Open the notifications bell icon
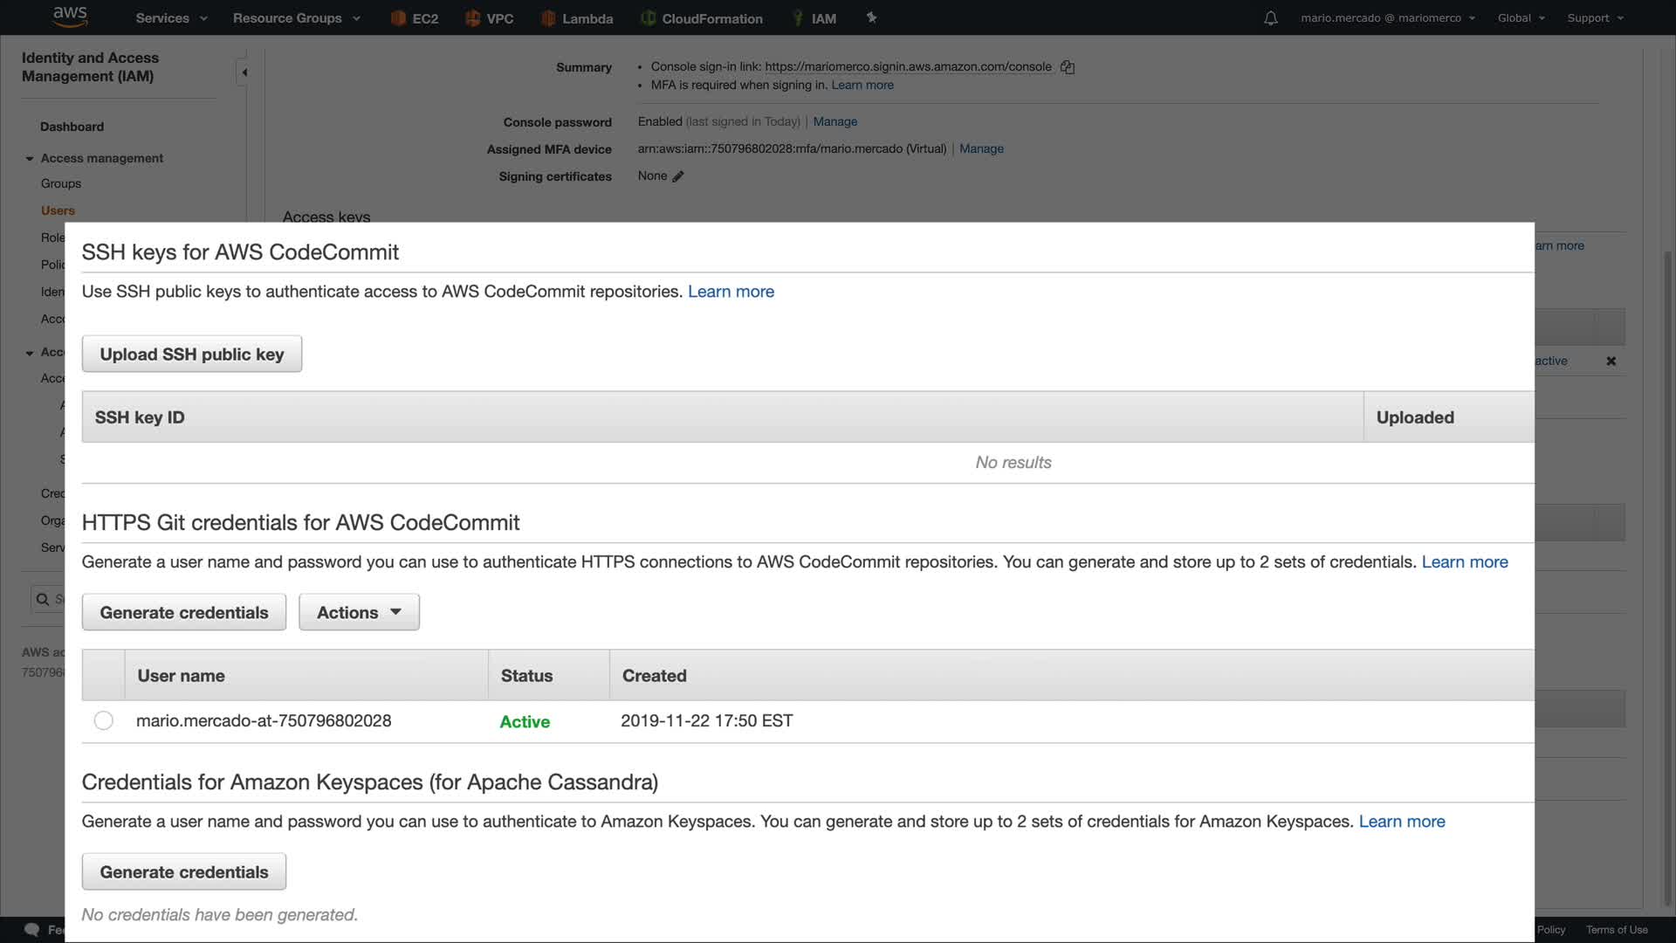 point(1271,18)
